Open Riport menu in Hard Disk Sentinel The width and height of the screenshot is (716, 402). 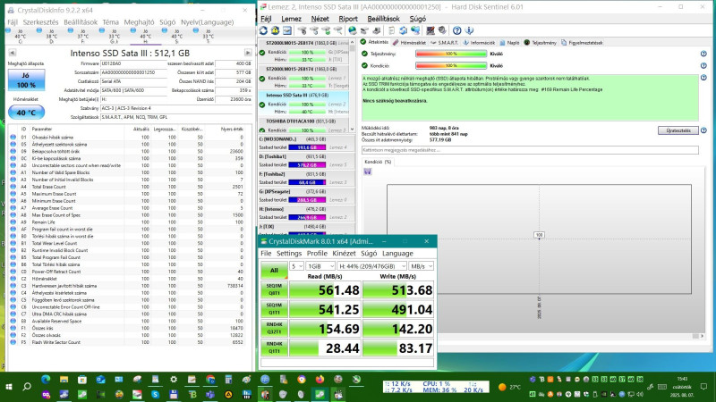click(x=348, y=19)
